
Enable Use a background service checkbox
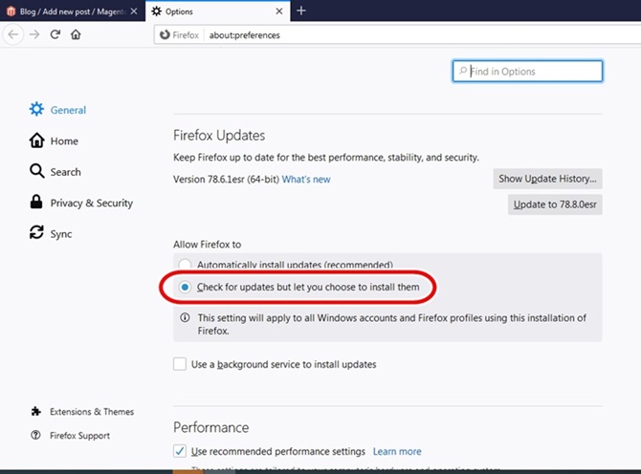[180, 364]
